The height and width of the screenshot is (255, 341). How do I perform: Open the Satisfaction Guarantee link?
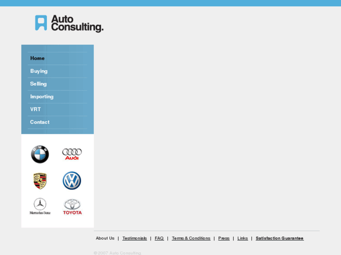(x=280, y=238)
